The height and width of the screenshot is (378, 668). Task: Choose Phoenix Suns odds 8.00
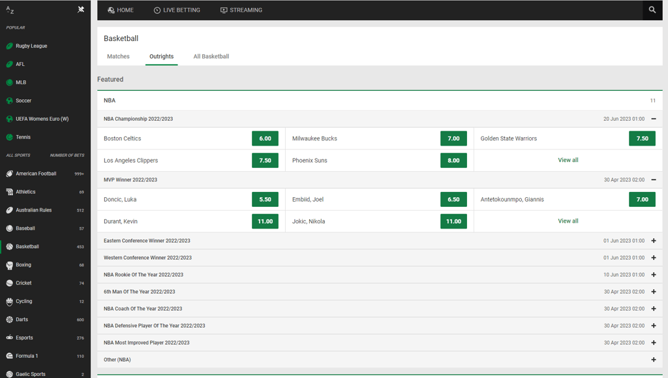tap(453, 161)
